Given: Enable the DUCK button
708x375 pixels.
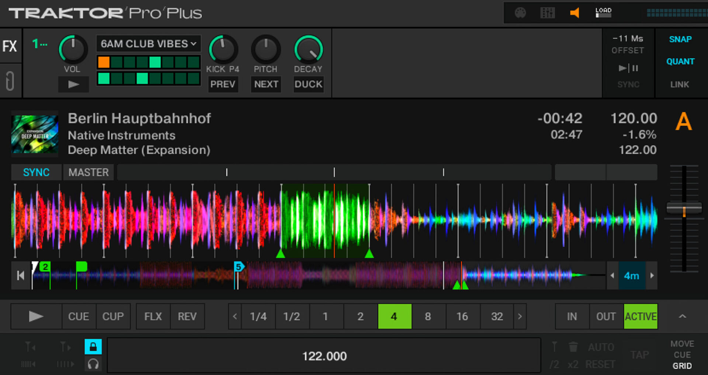Looking at the screenshot, I should coord(308,84).
